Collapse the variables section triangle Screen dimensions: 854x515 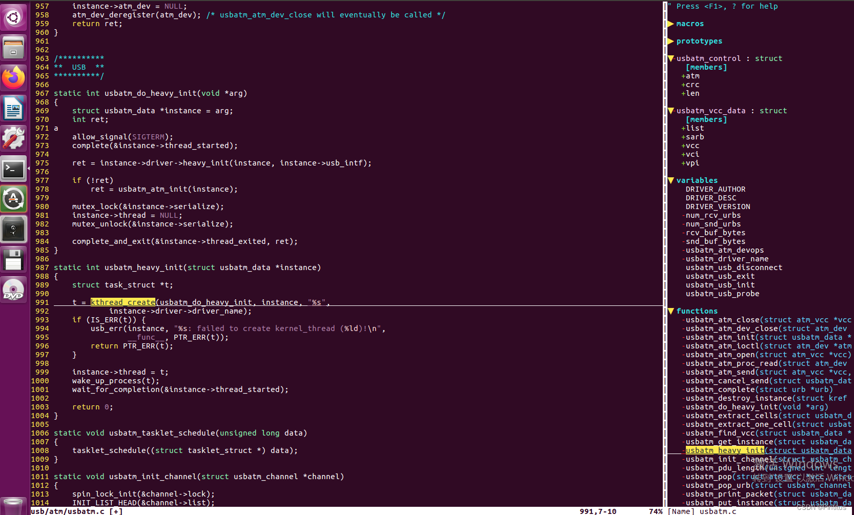(671, 180)
